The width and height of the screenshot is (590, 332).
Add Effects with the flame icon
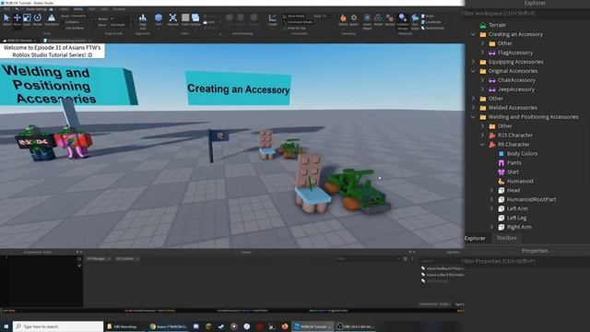[x=343, y=19]
